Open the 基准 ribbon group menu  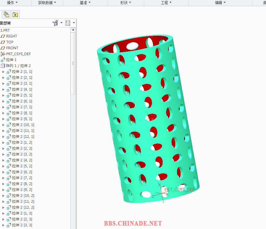[85, 3]
